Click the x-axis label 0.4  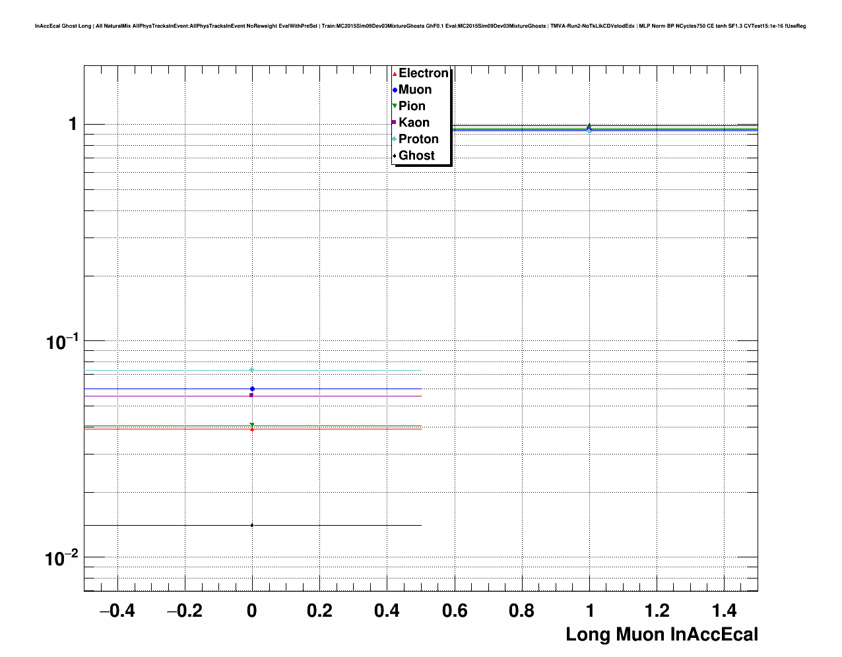[x=387, y=611]
